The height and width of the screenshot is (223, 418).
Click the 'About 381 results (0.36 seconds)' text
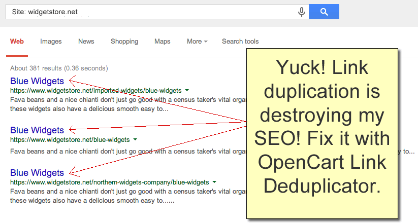(59, 68)
